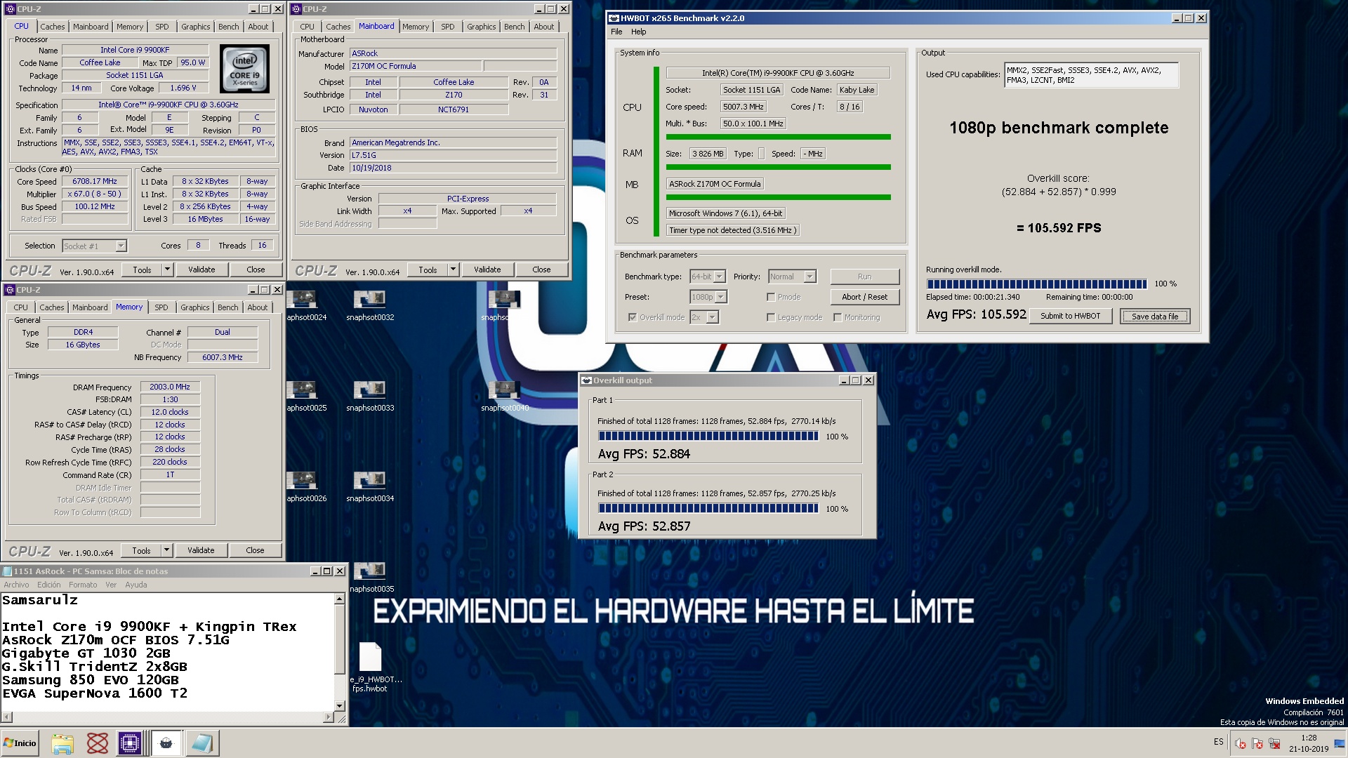Open the File menu in HWBOT x265
The width and height of the screenshot is (1348, 758).
point(616,32)
